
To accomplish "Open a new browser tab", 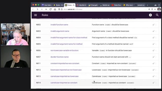I will pos(147,5).
